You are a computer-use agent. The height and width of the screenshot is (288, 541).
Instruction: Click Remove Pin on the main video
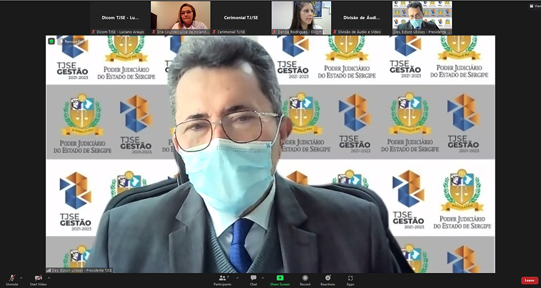(x=71, y=41)
